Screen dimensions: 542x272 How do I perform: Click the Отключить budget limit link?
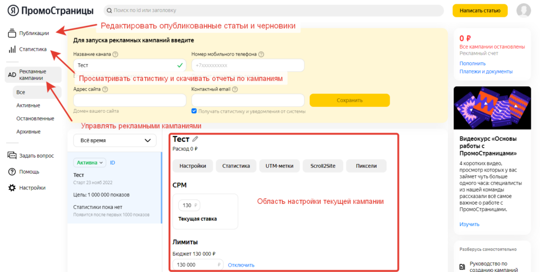point(241,265)
